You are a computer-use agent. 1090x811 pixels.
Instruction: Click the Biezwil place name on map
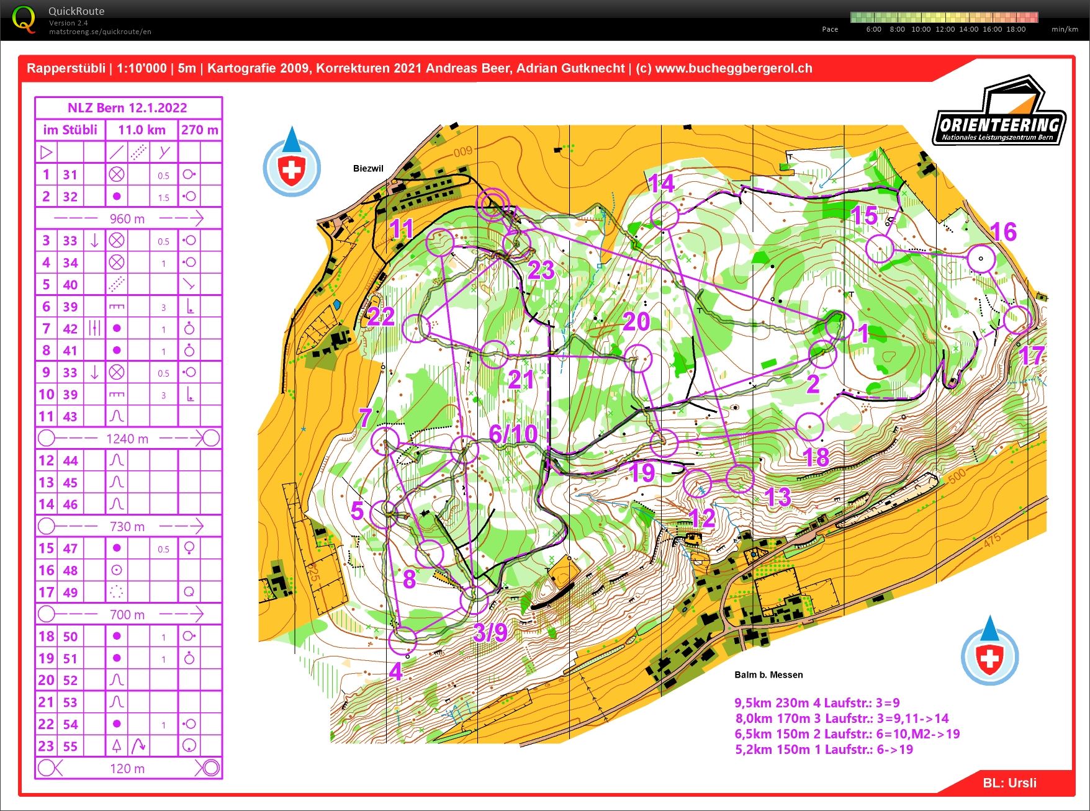point(368,168)
